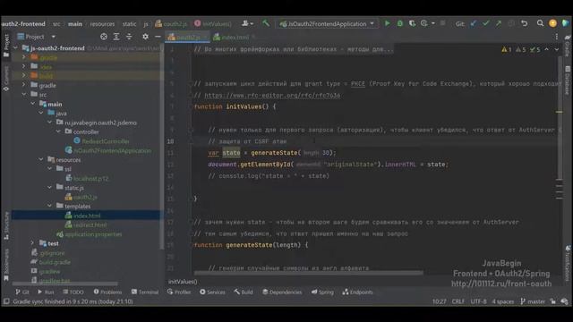
Task: Select oauth2.js file in project tree
Action: pyautogui.click(x=85, y=197)
